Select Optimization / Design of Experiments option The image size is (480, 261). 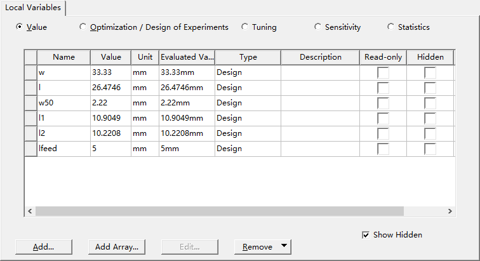tap(83, 27)
